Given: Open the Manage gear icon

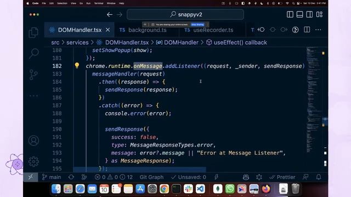Looking at the screenshot, I should (x=33, y=161).
